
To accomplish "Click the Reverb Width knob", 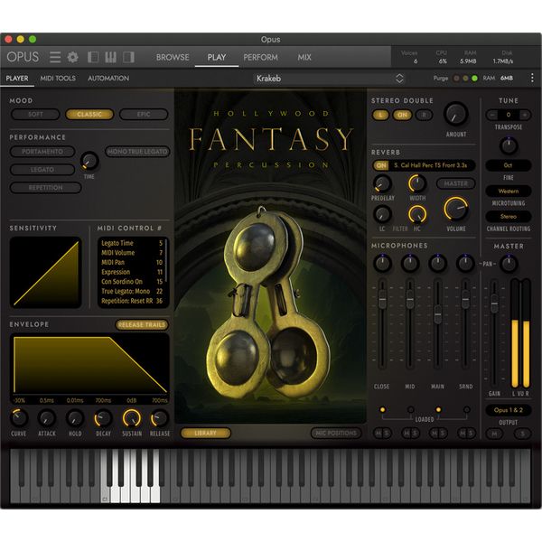I will (x=416, y=183).
